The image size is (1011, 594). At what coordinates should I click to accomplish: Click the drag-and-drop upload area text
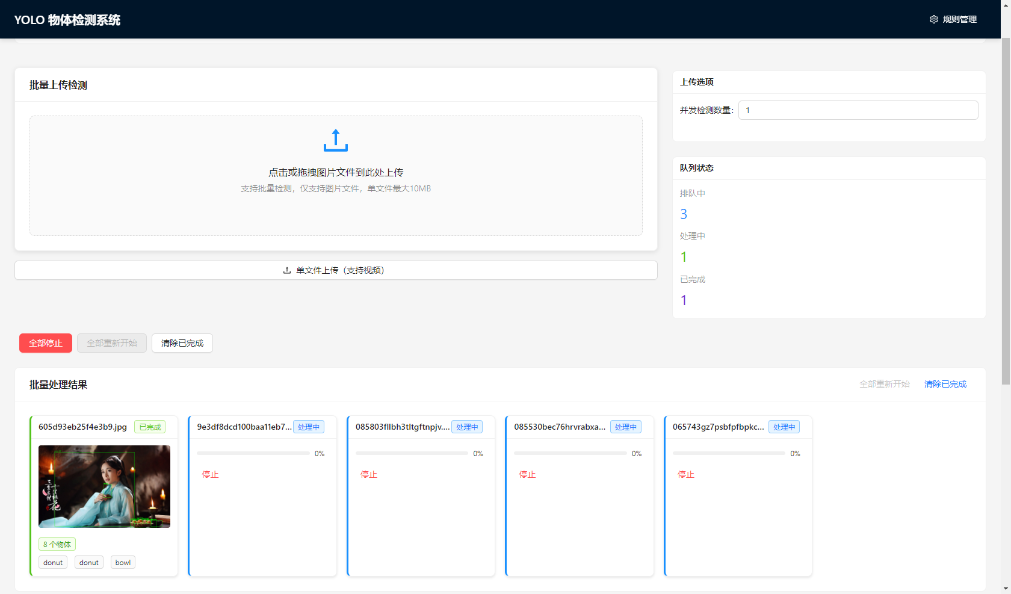[x=336, y=172]
